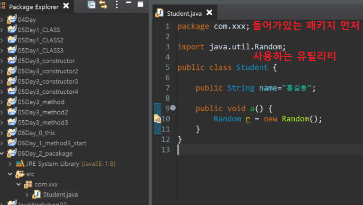Click warning marker icon on line 10
Screen dimensions: 363x205
tap(158, 118)
